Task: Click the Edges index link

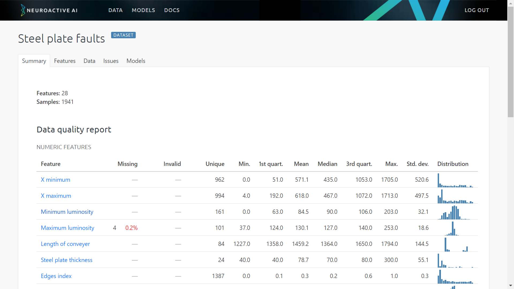Action: (56, 276)
